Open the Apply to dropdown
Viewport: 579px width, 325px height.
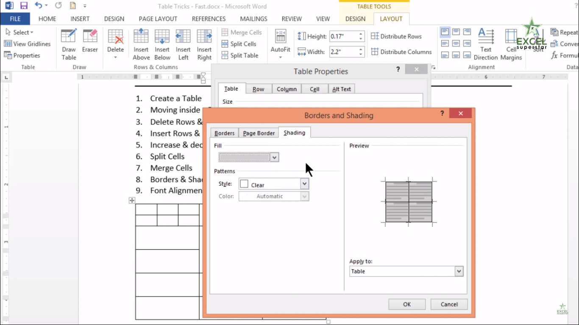pyautogui.click(x=459, y=271)
